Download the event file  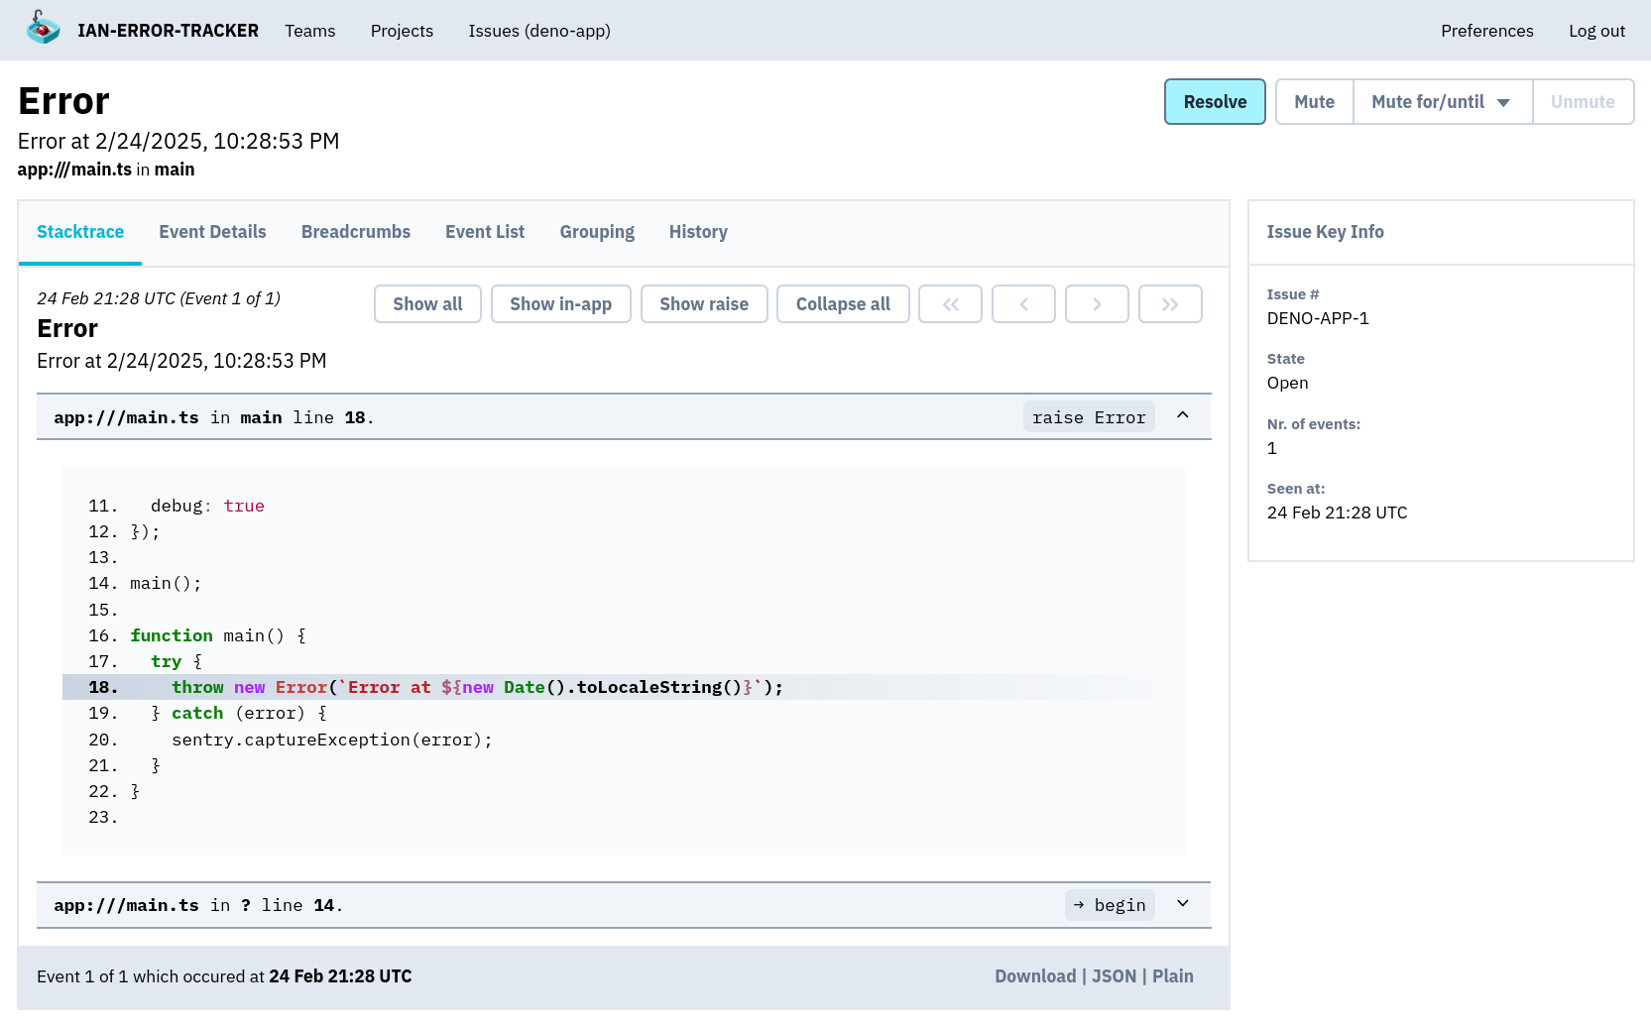click(x=1035, y=976)
